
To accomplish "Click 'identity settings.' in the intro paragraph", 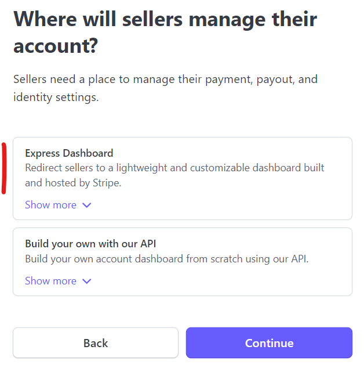I will coord(56,97).
